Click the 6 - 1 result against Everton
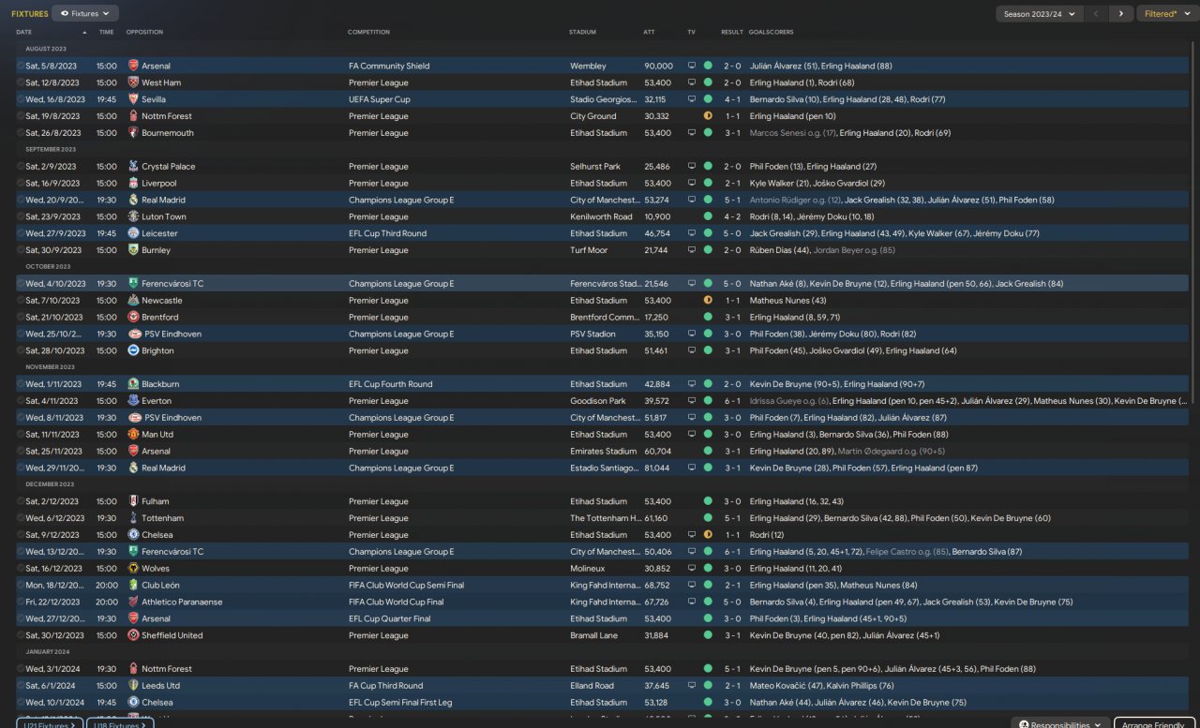Image resolution: width=1200 pixels, height=728 pixels. [x=731, y=401]
